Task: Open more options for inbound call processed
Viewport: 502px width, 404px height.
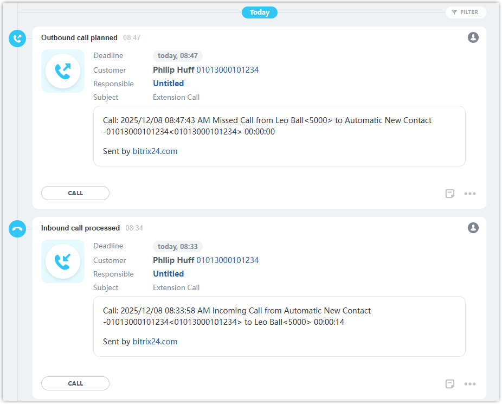Action: click(470, 384)
